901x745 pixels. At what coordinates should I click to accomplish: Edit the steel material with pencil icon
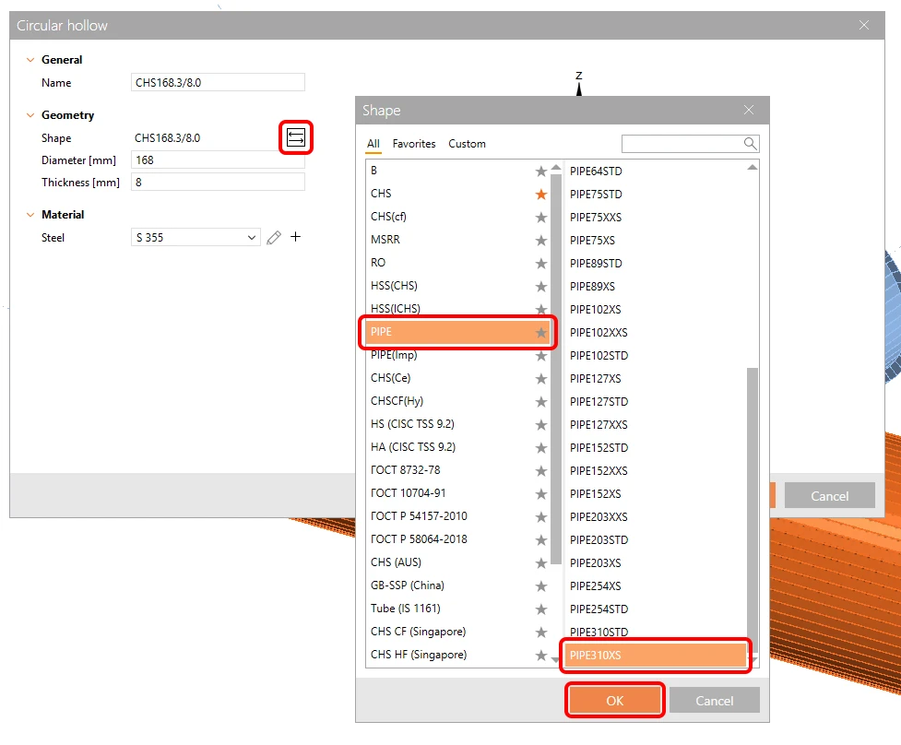pyautogui.click(x=274, y=237)
